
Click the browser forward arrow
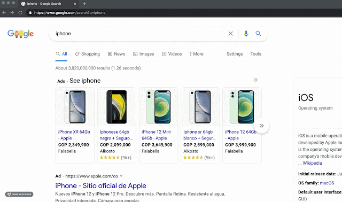(x=12, y=13)
